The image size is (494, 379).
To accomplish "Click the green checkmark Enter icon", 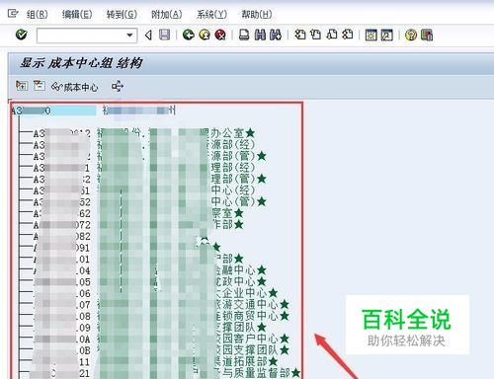I will [22, 35].
